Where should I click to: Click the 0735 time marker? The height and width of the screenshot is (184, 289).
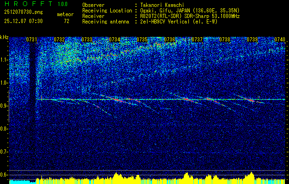142,40
